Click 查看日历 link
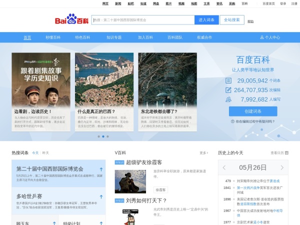The width and height of the screenshot is (300, 225). (277, 153)
